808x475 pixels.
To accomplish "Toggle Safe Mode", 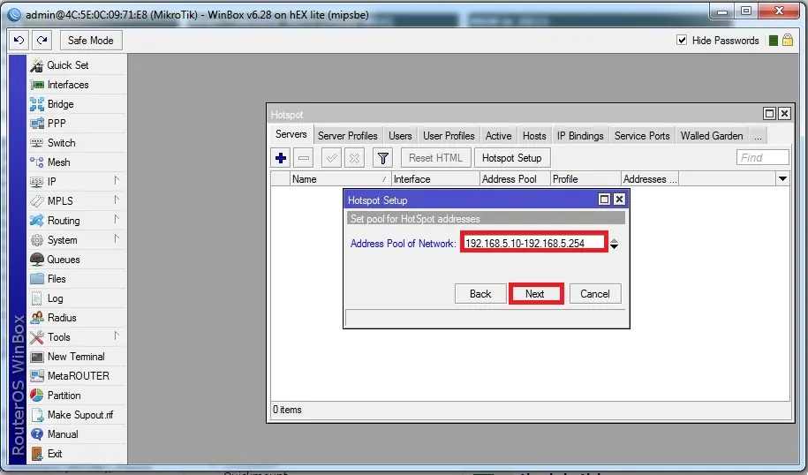I will pyautogui.click(x=91, y=41).
